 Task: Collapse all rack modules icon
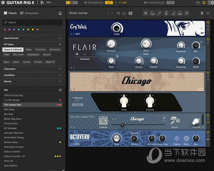click(208, 13)
